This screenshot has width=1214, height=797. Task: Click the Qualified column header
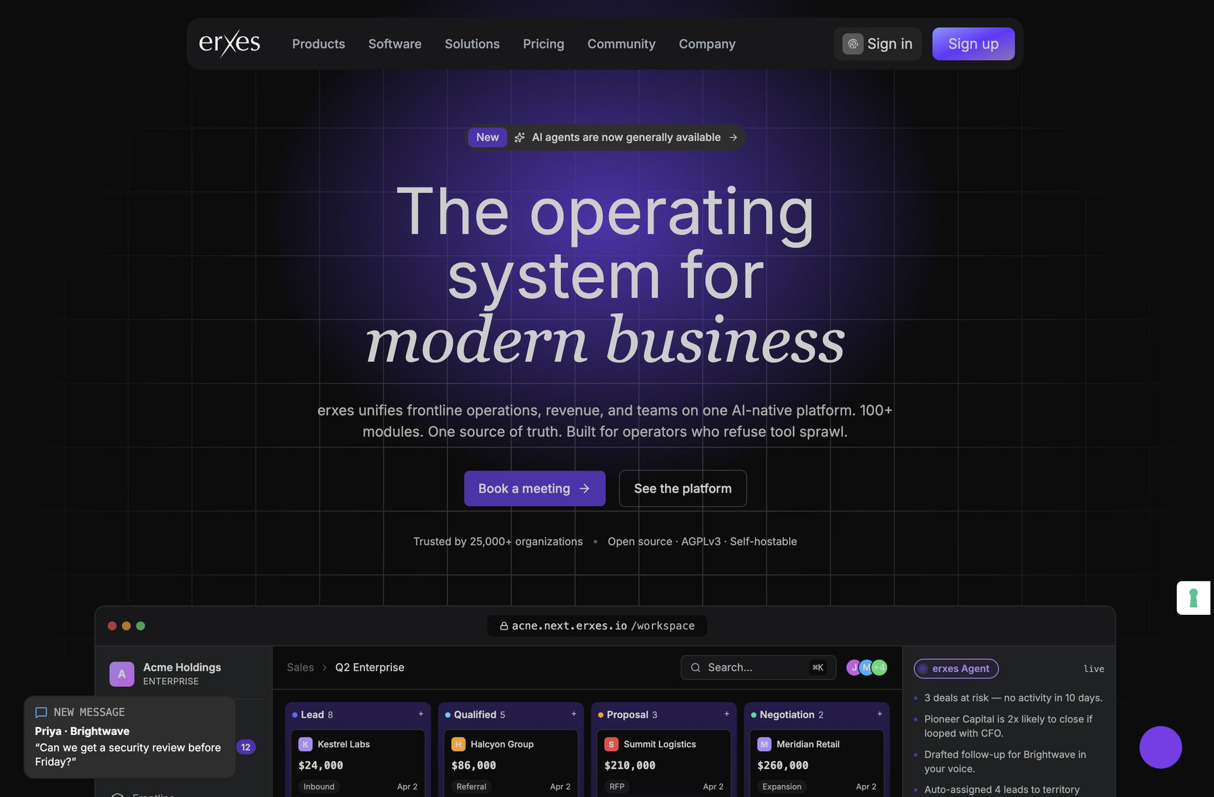tap(475, 715)
